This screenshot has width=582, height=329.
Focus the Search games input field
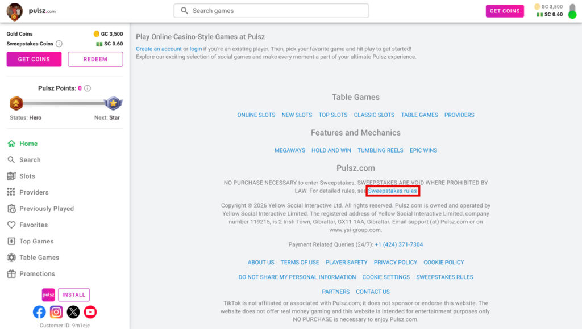[271, 11]
